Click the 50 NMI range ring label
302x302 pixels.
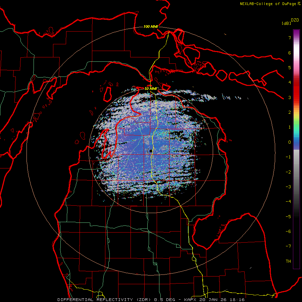tap(151, 89)
